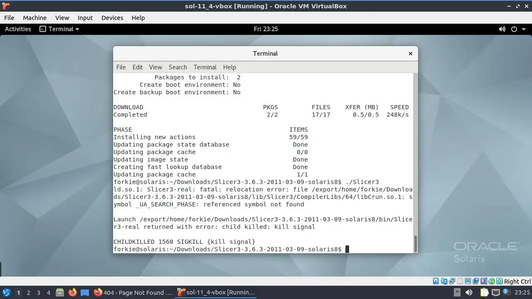Click the 'Completed' download row
532x299 pixels.
pos(261,115)
